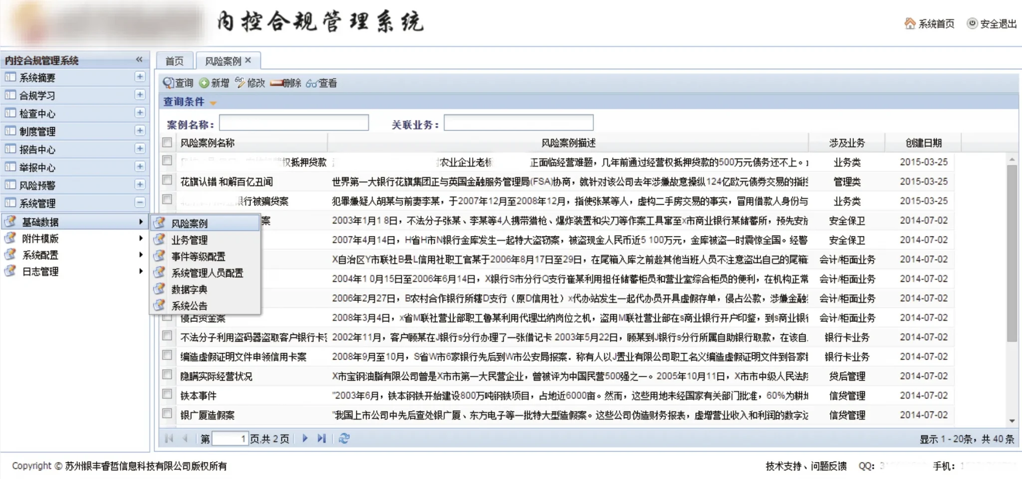
Task: Click the 删除 delete toolbar icon
Action: click(x=276, y=83)
